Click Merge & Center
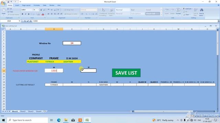220x123 pixels. pos(71,14)
